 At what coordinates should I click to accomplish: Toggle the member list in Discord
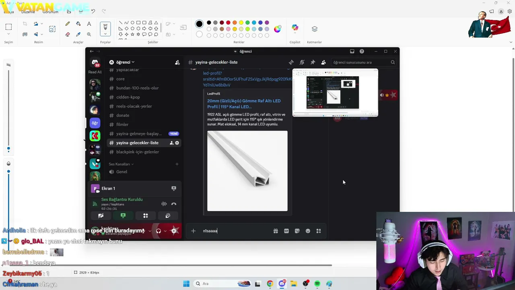click(323, 62)
